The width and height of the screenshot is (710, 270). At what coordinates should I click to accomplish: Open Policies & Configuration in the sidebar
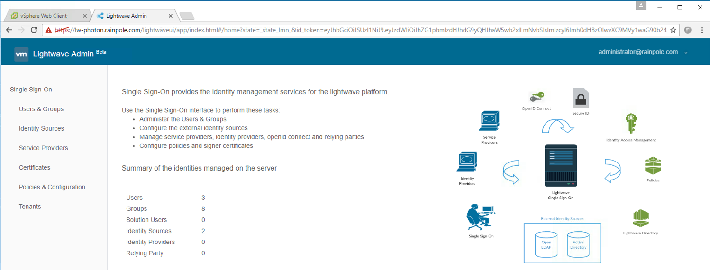click(x=52, y=187)
